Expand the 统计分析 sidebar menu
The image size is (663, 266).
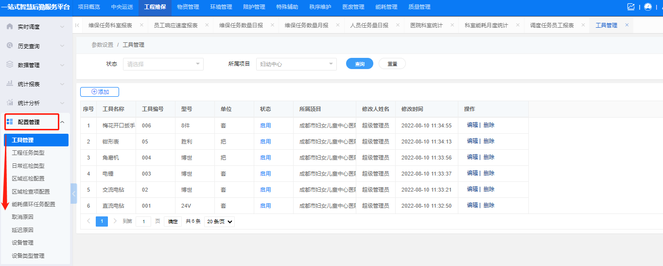tap(62, 103)
